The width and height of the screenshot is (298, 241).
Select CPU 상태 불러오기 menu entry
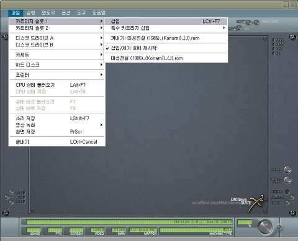(57, 85)
